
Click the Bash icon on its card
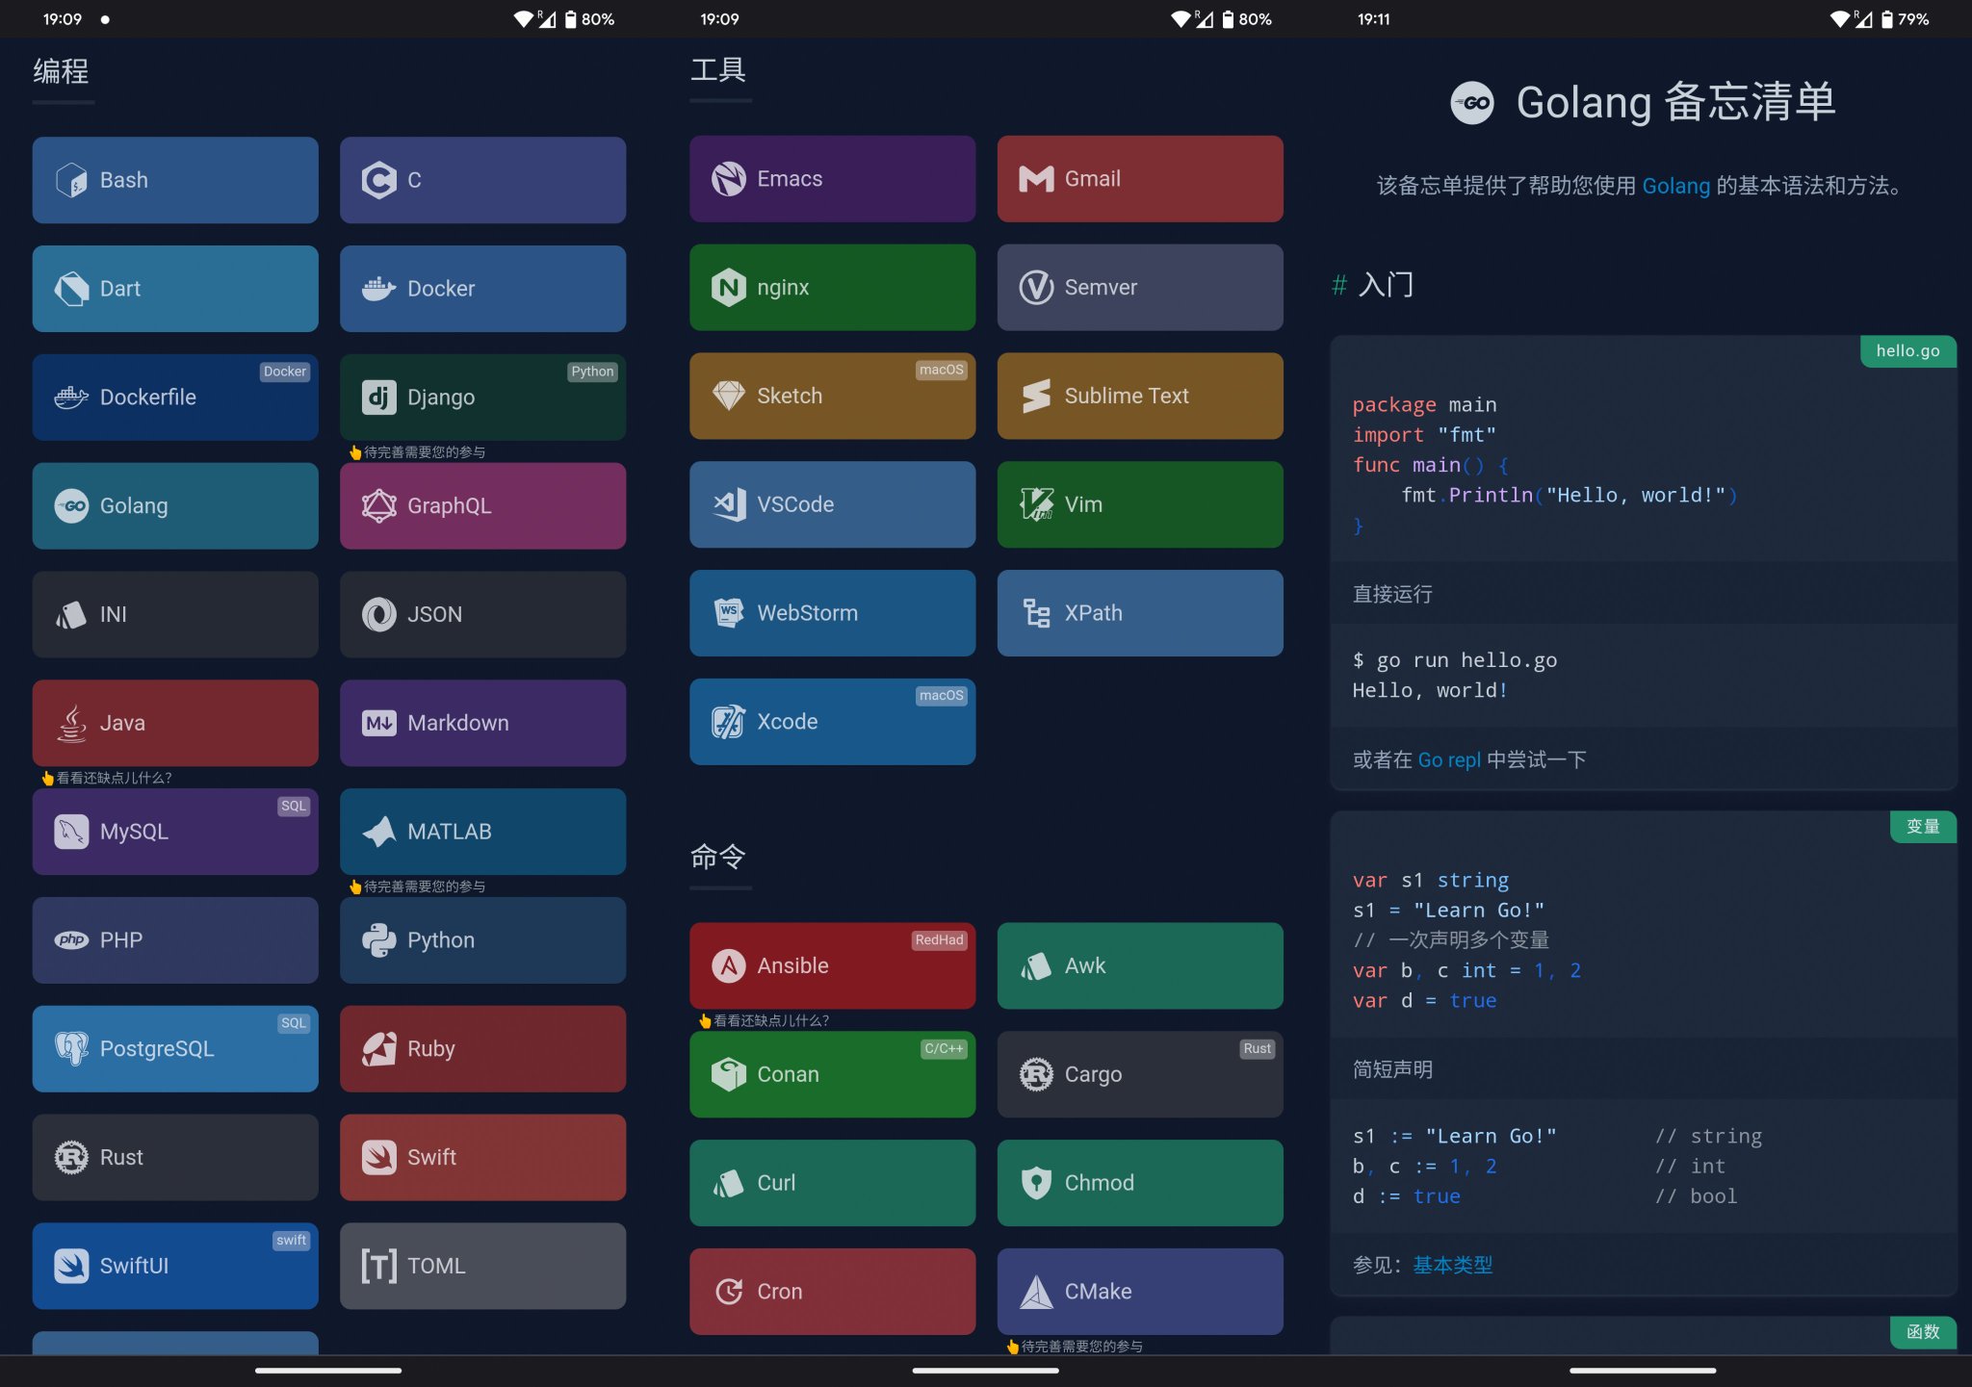click(71, 180)
